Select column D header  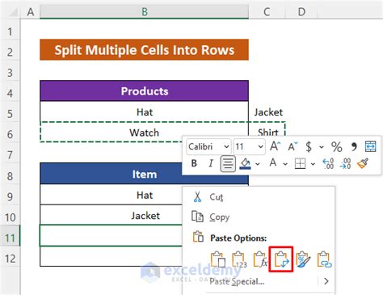pyautogui.click(x=301, y=11)
